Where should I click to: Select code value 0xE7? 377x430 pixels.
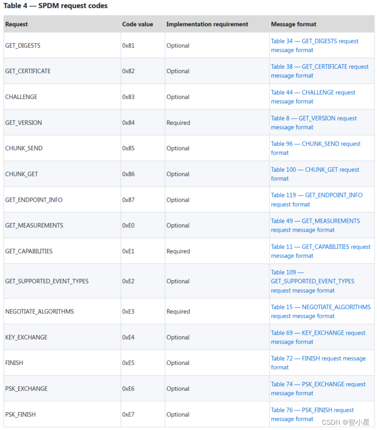click(129, 414)
